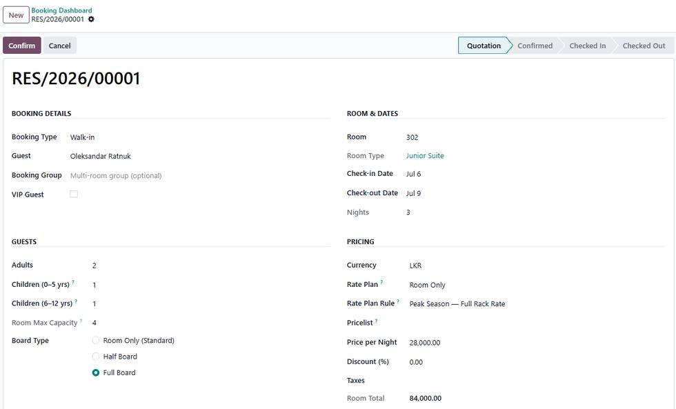
Task: Open the Taxes selection field
Action: click(x=537, y=381)
